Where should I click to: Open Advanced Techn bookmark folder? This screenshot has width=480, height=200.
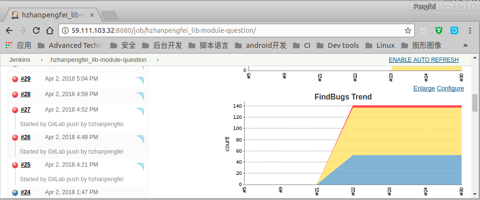[70, 45]
